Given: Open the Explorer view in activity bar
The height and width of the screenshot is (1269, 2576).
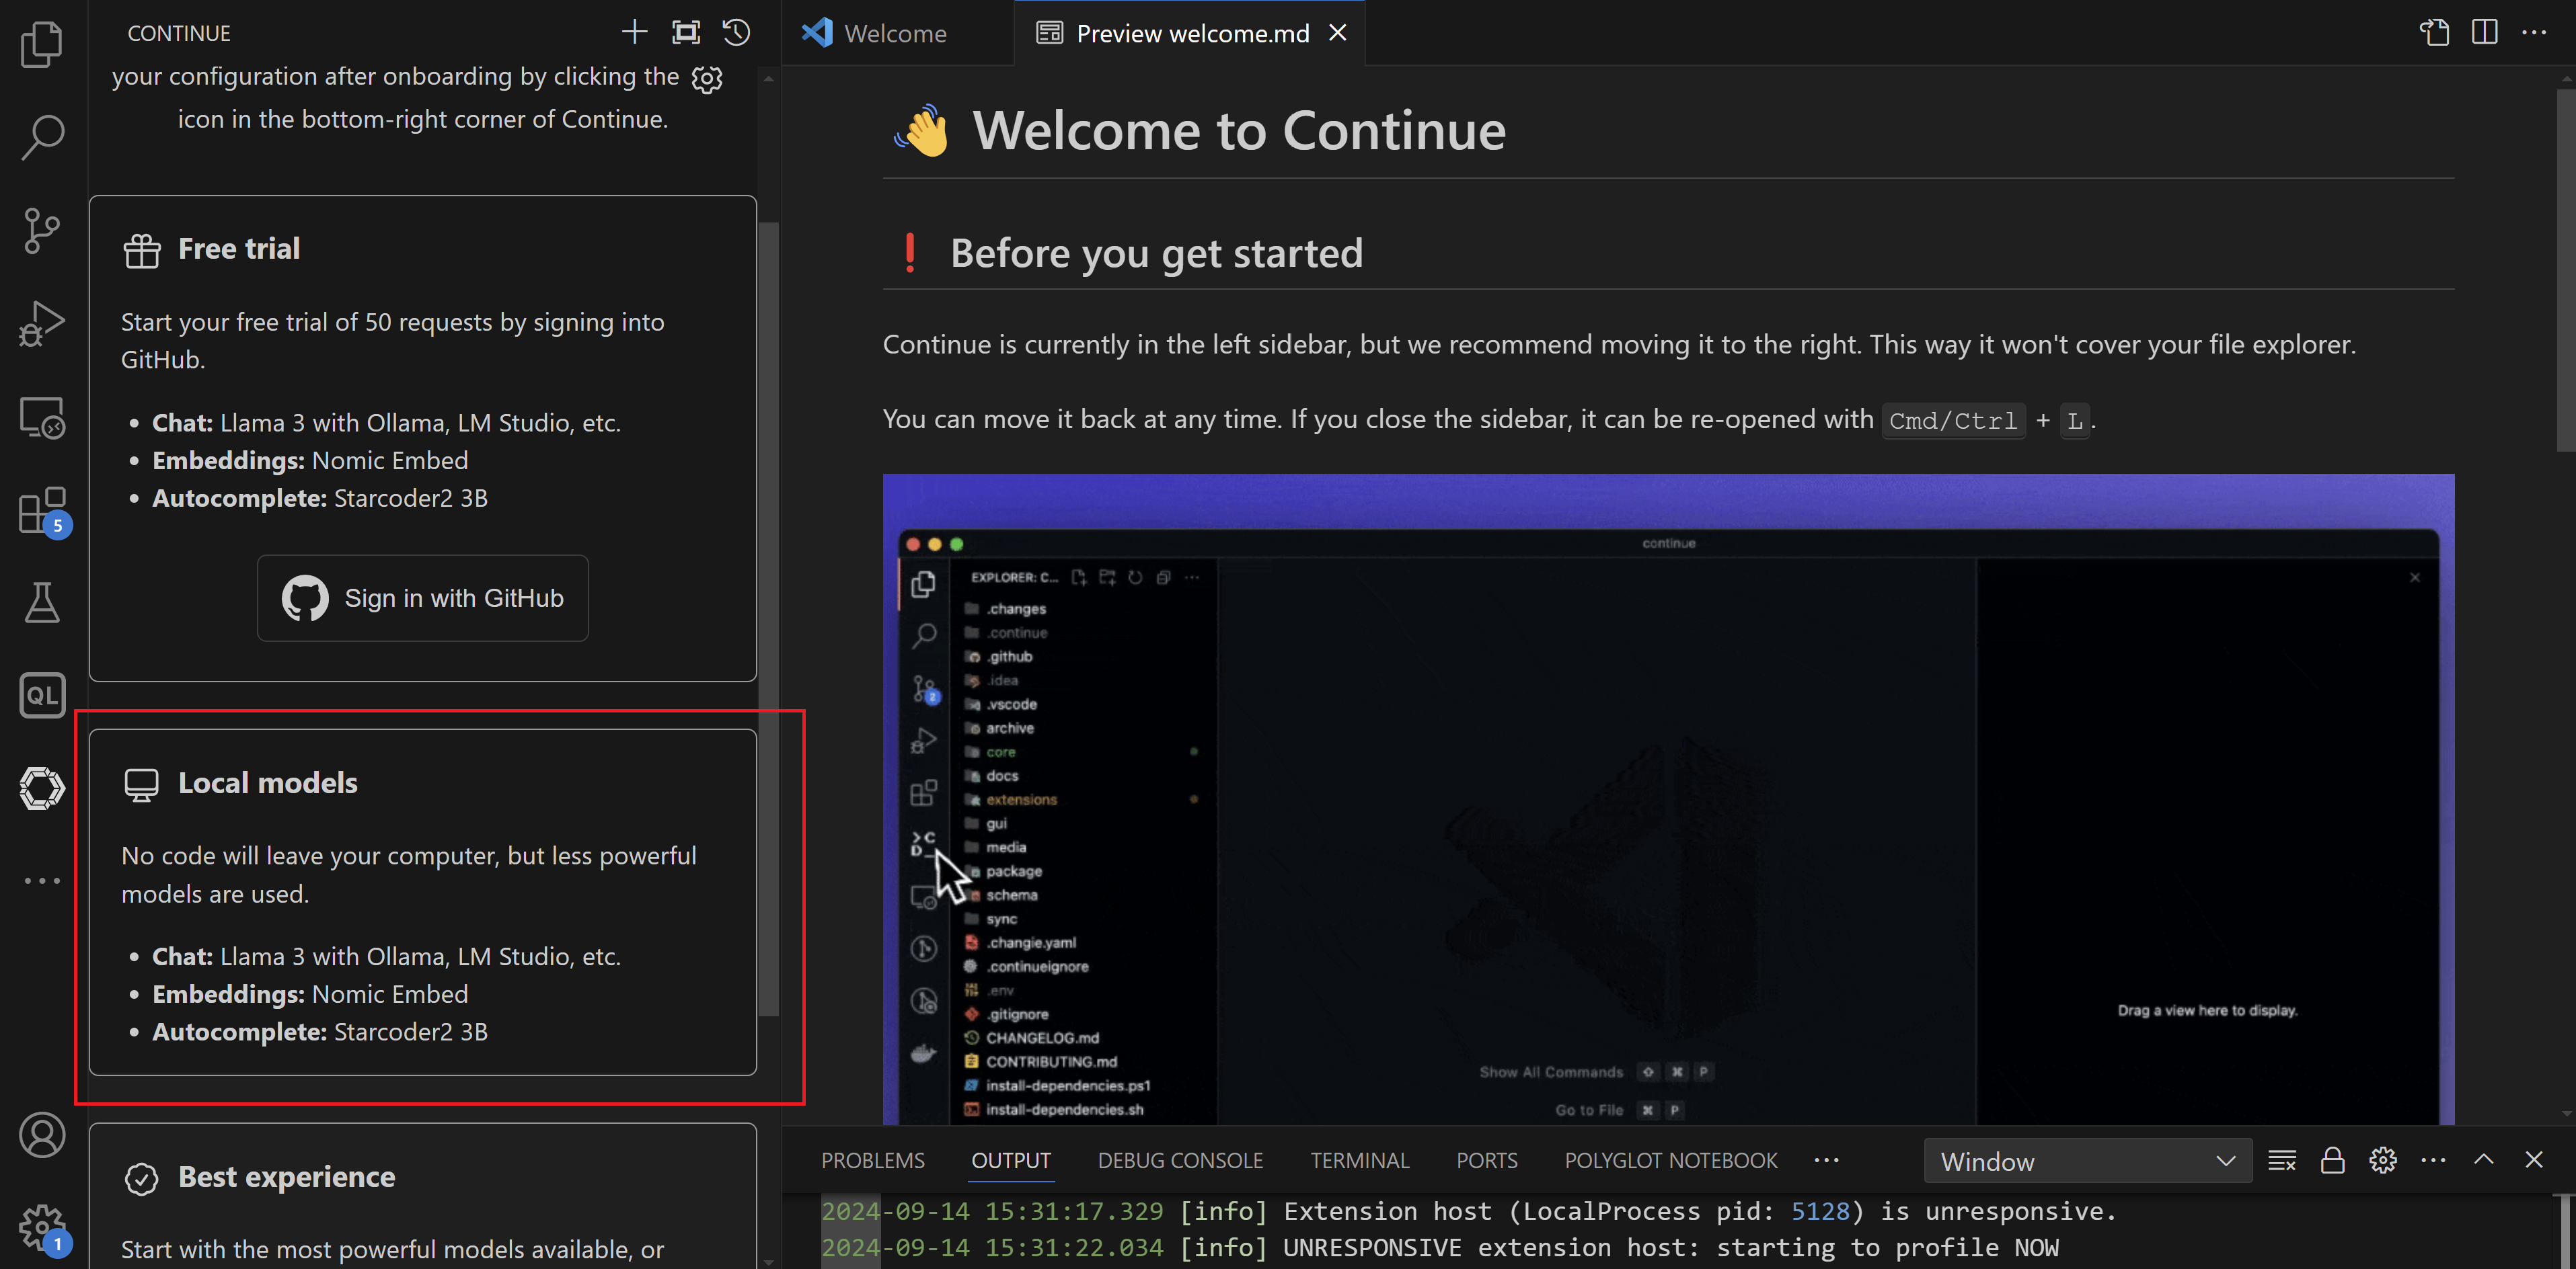Looking at the screenshot, I should [x=41, y=44].
